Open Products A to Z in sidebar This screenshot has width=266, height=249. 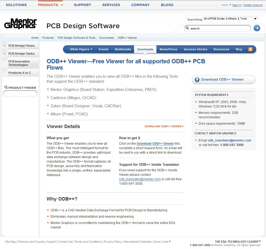pyautogui.click(x=20, y=73)
